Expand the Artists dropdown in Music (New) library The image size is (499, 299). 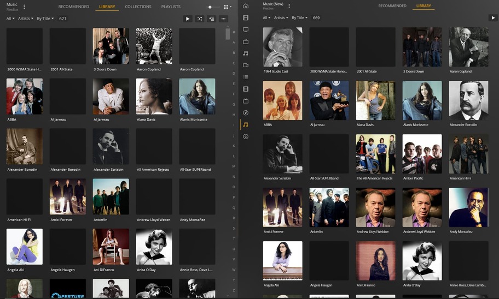point(281,17)
